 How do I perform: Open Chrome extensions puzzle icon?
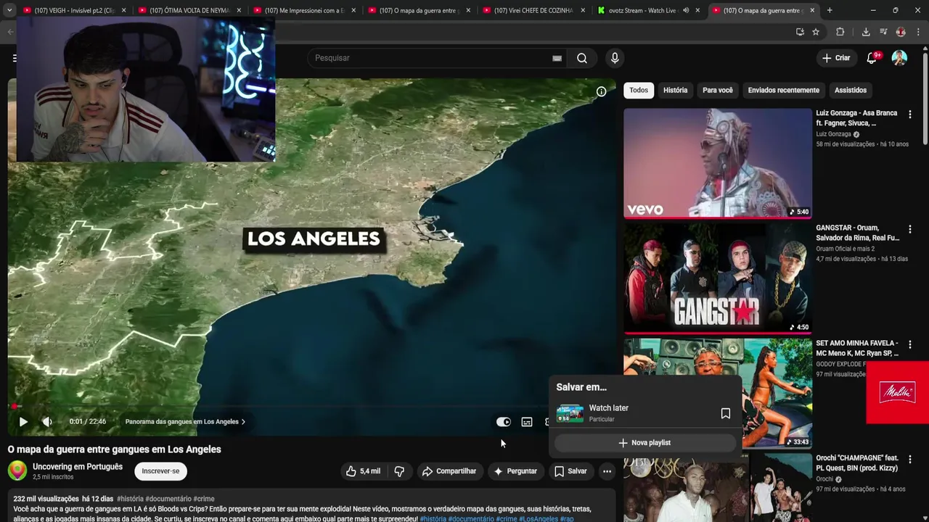pos(840,32)
